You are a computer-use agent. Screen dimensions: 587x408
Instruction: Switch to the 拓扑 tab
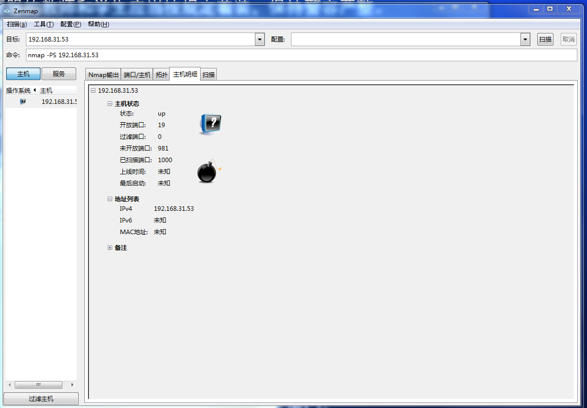[x=161, y=75]
